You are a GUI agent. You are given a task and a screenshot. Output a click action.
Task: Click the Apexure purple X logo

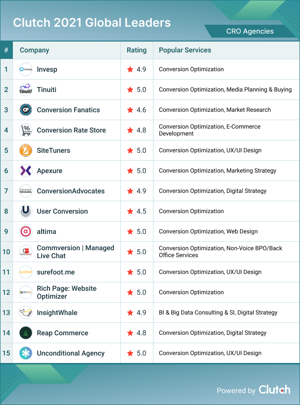pos(26,171)
